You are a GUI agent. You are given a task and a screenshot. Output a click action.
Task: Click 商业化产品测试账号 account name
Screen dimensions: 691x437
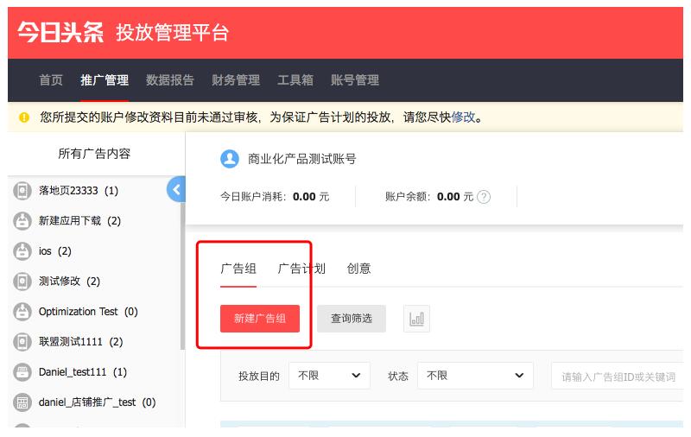coord(301,159)
